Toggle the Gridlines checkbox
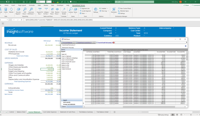The image size is (200, 116). (x=71, y=2)
